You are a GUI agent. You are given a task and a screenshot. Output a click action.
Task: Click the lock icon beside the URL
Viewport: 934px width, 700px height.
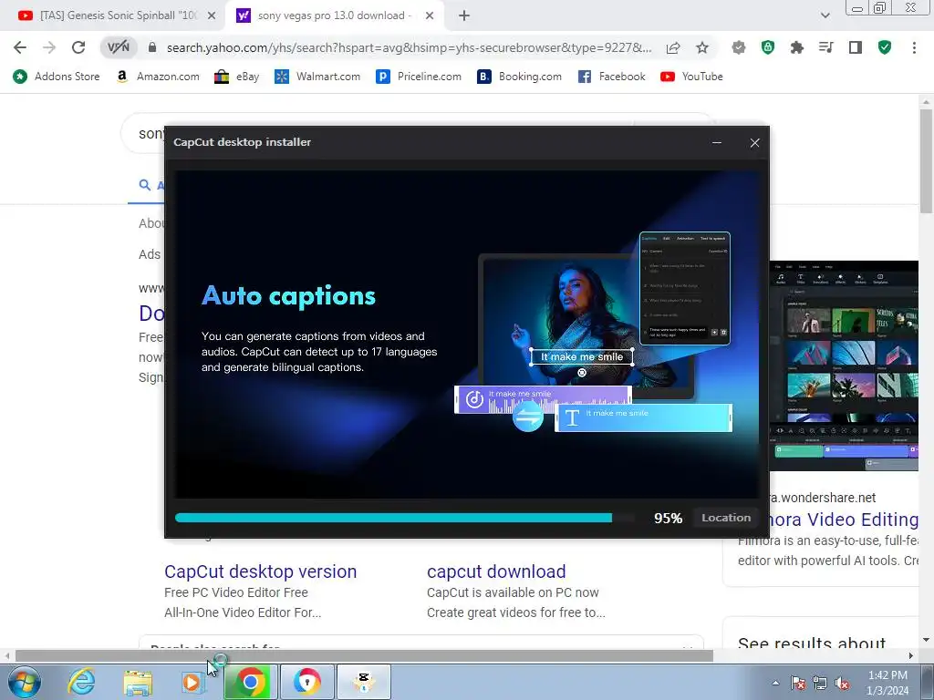tap(152, 47)
